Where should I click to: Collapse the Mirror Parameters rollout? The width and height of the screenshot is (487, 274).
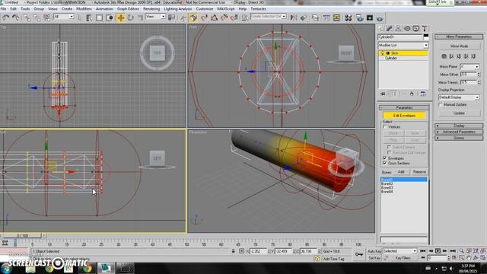(459, 37)
